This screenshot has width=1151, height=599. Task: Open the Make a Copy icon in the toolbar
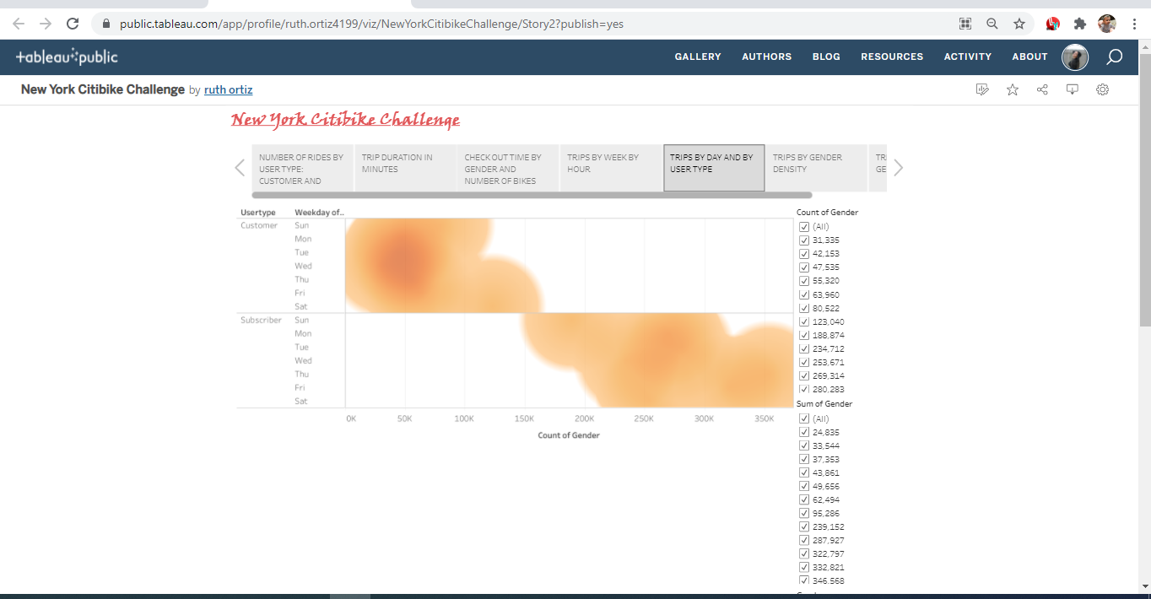982,89
